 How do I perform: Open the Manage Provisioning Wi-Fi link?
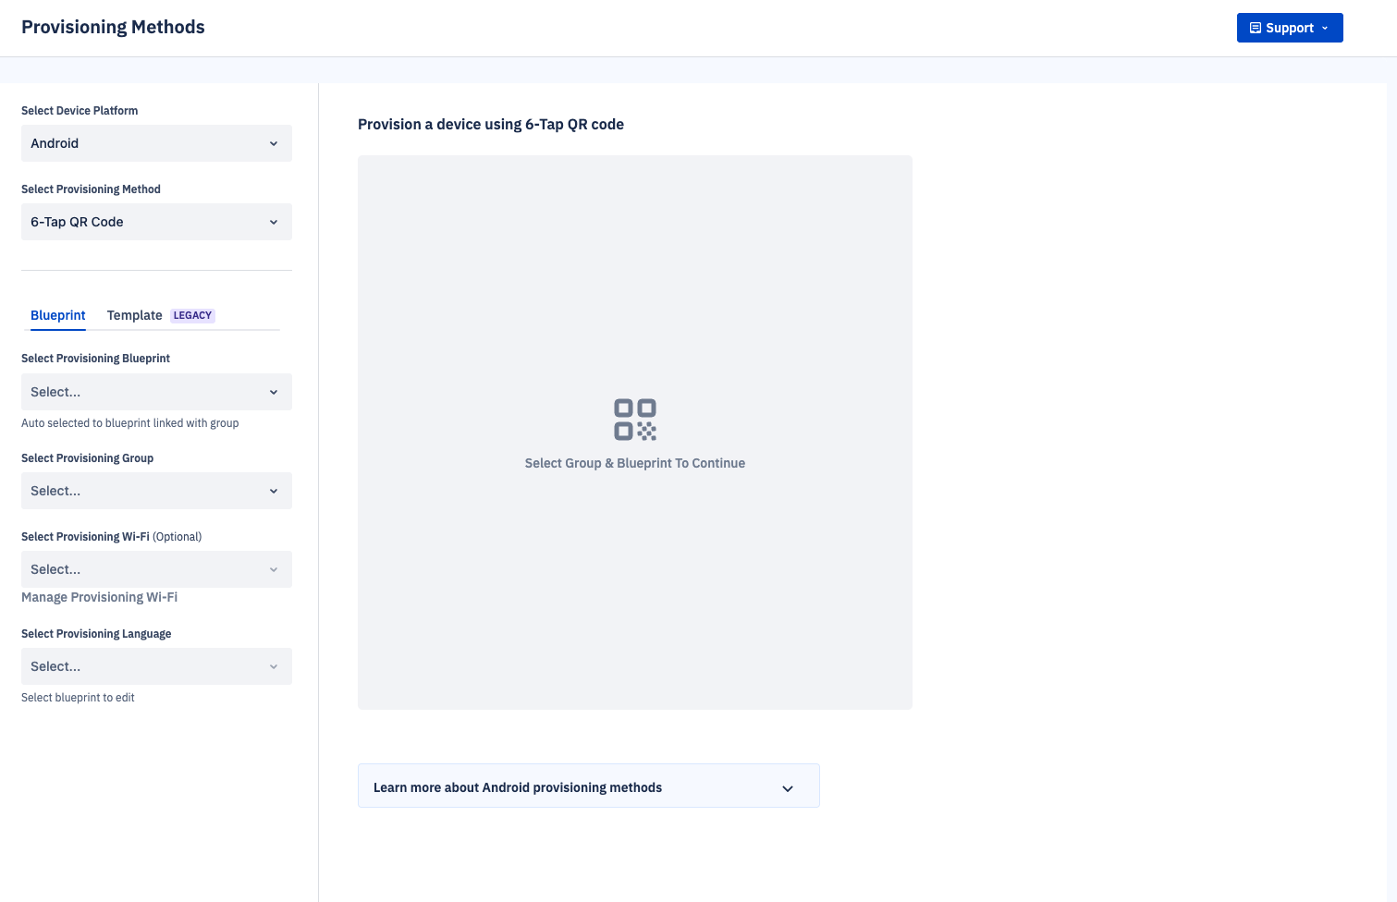(x=99, y=597)
